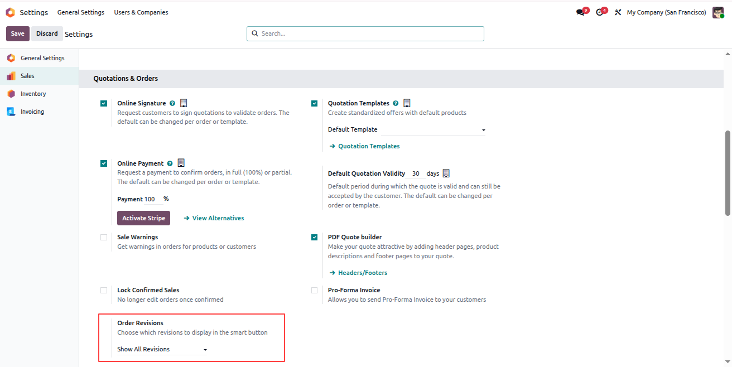Select the Inventory sidebar tab
The width and height of the screenshot is (732, 367).
click(x=39, y=94)
